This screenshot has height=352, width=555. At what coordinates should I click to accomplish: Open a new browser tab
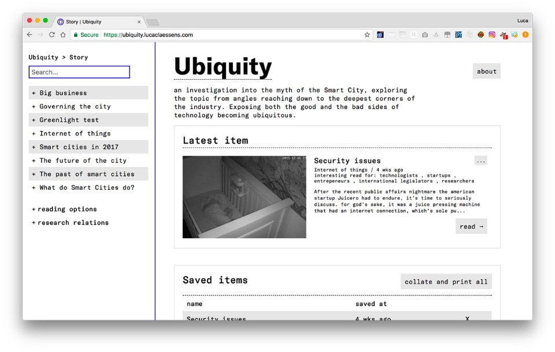click(153, 23)
